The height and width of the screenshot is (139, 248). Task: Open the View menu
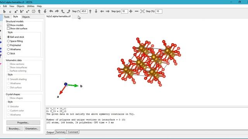12,6
